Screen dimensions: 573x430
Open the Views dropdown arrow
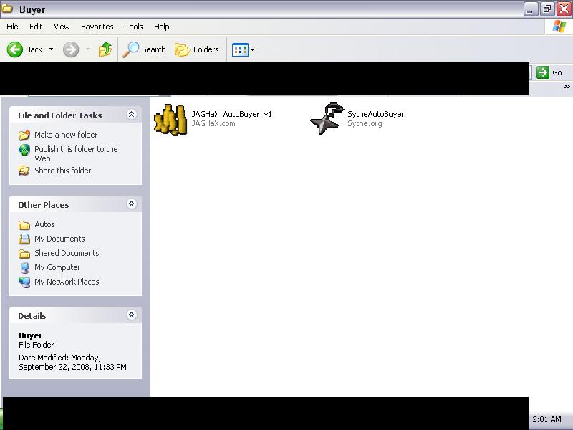pos(253,49)
